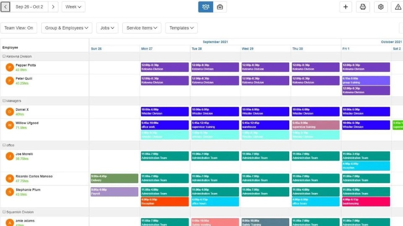The height and width of the screenshot is (226, 403).
Task: Open Stephanie Plum Friday bookkeeping shift
Action: coord(366,201)
